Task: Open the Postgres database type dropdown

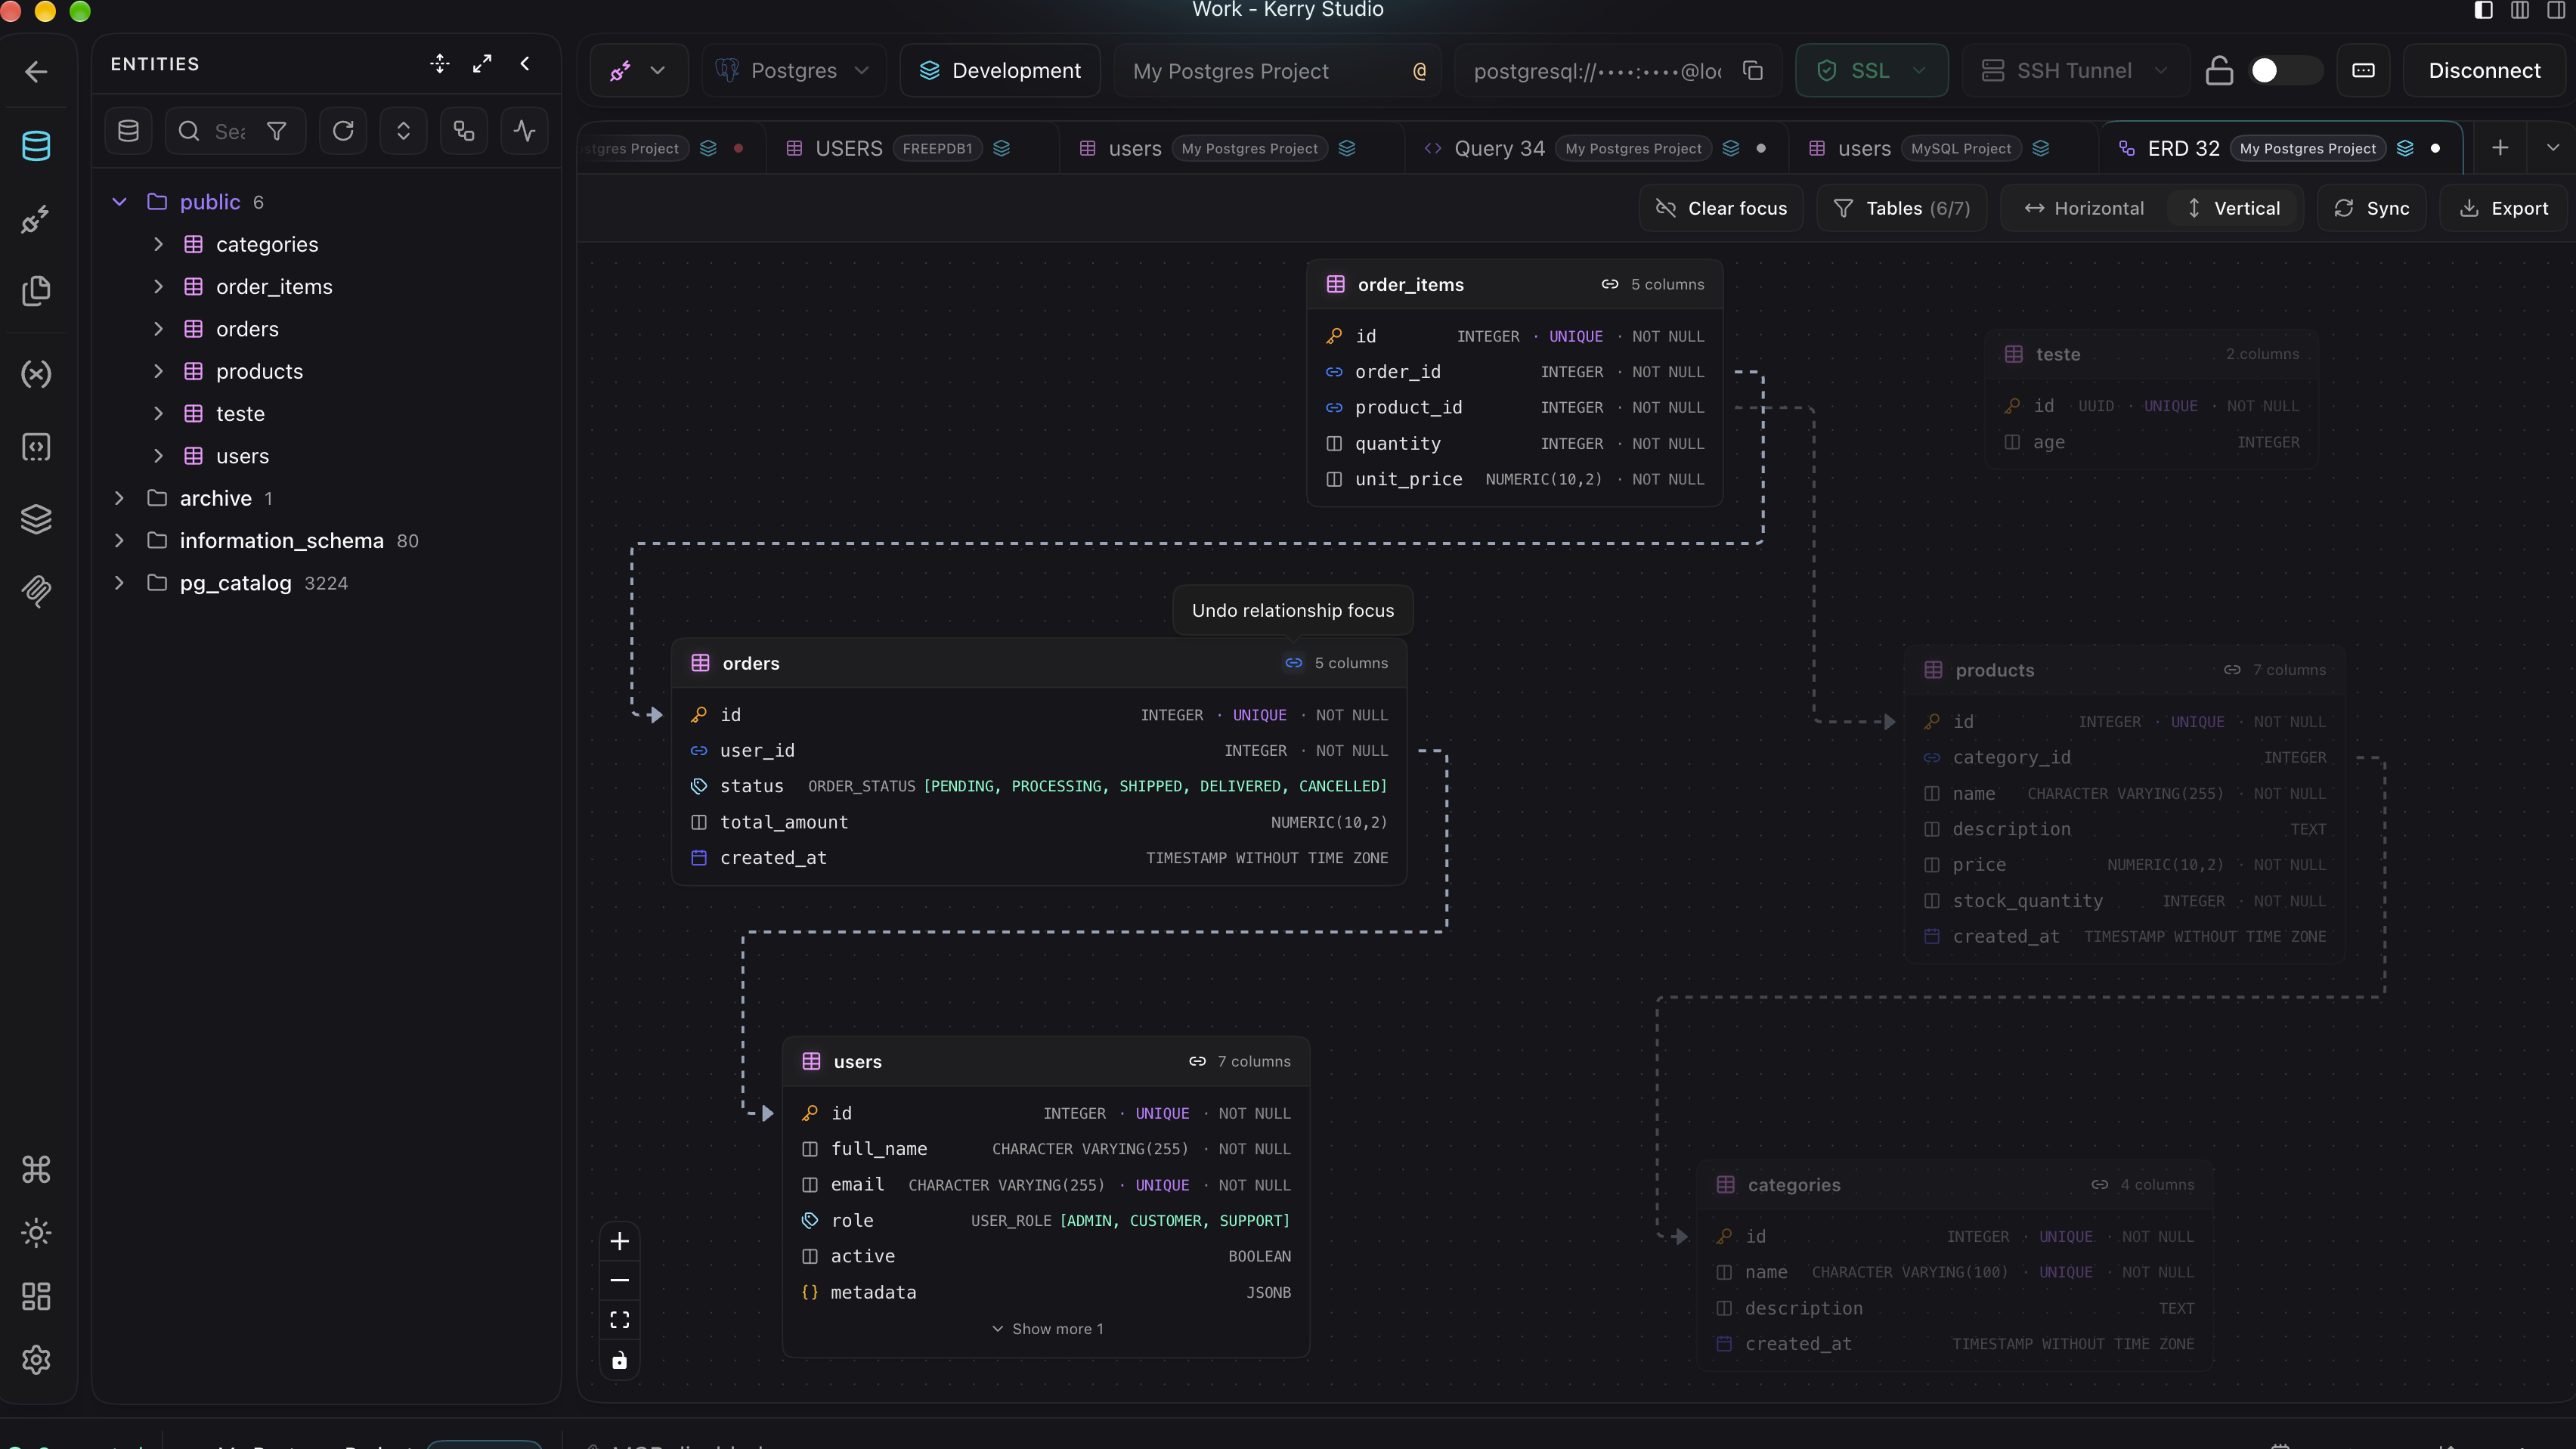Action: tap(794, 71)
